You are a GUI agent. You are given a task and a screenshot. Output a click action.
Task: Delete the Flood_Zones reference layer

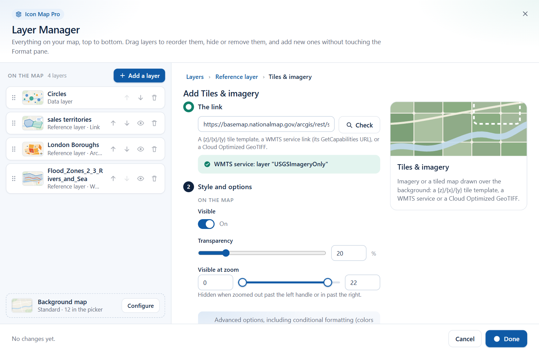point(154,179)
